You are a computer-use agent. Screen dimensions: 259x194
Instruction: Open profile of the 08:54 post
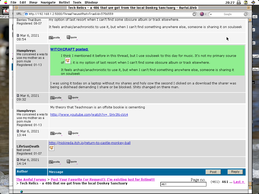tap(54, 38)
